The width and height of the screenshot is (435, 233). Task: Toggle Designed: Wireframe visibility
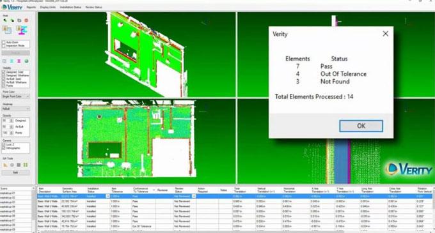[4, 75]
